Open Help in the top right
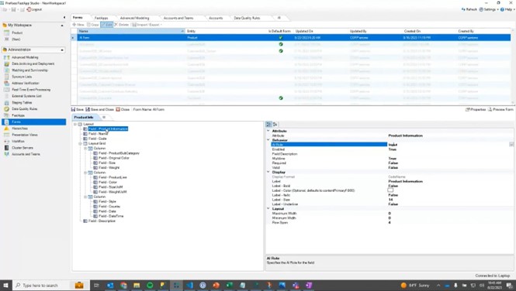 click(507, 9)
